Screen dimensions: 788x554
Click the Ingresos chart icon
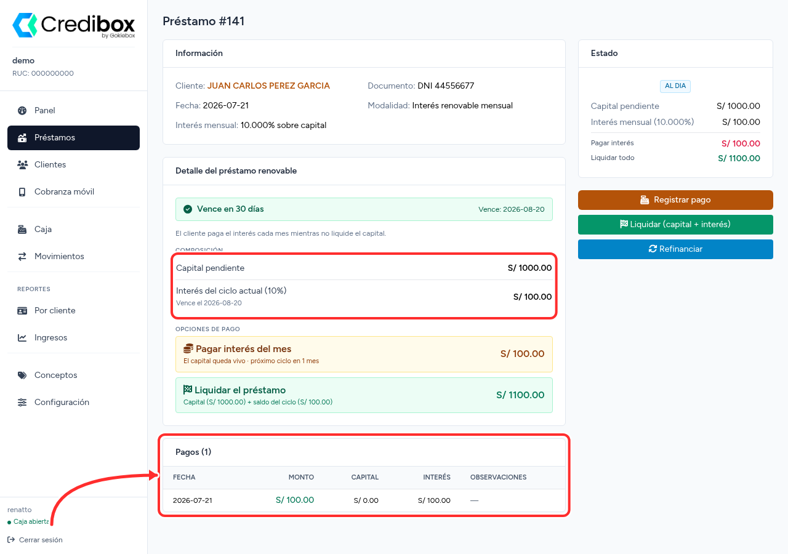click(x=22, y=338)
